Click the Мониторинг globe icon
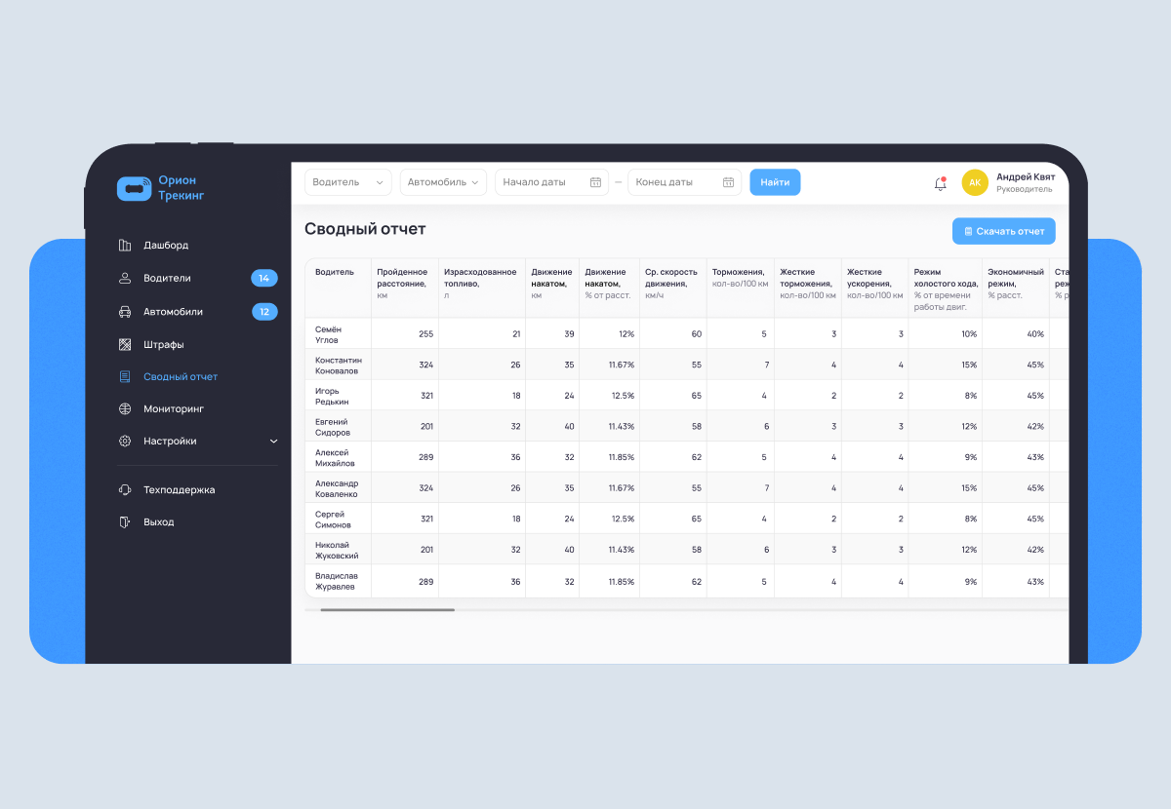This screenshot has height=809, width=1171. pos(125,409)
